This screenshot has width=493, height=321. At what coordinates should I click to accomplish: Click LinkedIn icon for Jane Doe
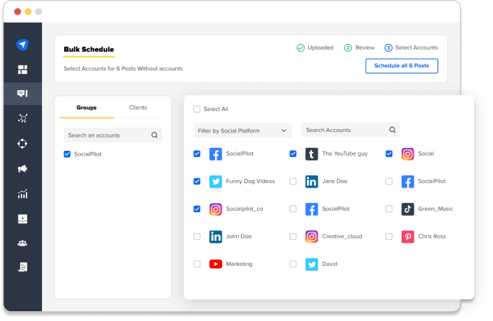[x=311, y=181]
